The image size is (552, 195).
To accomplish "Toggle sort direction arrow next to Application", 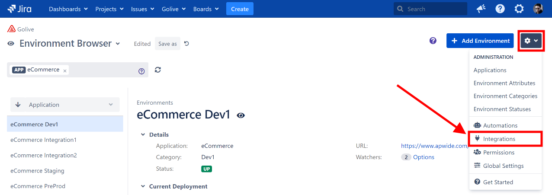I will click(x=18, y=105).
